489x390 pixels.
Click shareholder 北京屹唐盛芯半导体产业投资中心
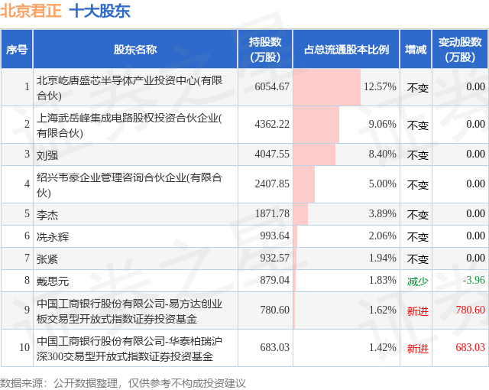[129, 88]
